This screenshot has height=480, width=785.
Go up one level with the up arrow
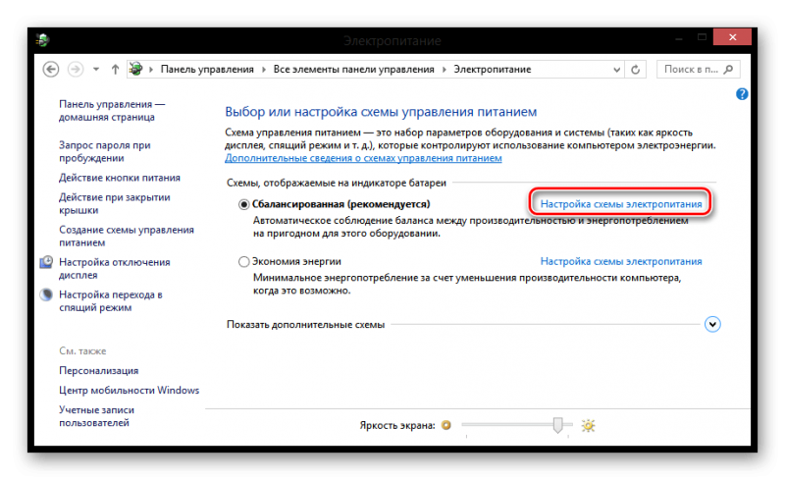pos(115,70)
